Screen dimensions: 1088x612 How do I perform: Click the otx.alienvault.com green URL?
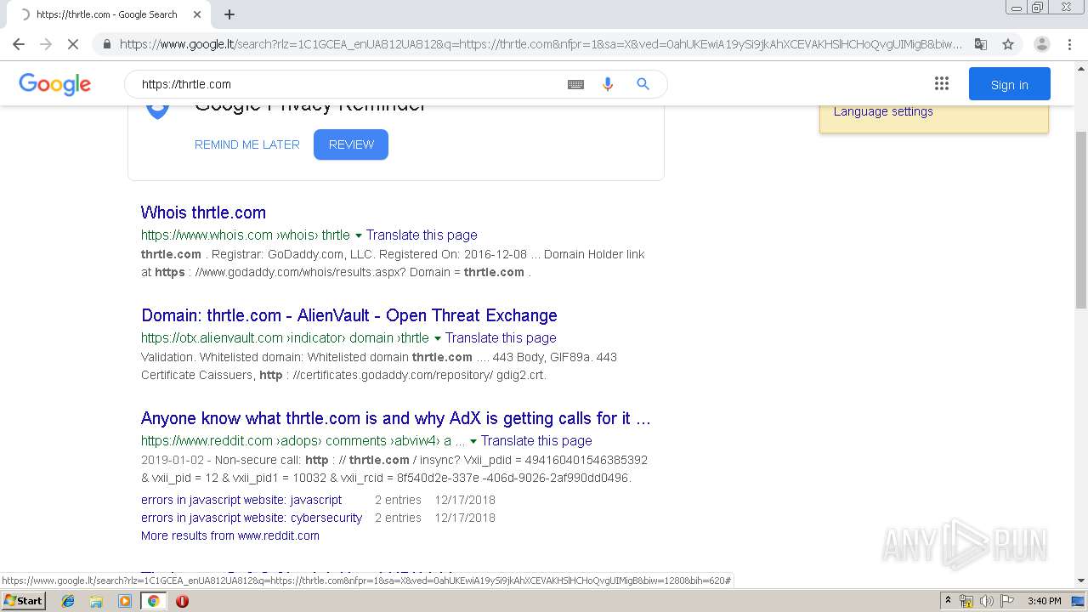[x=285, y=337]
